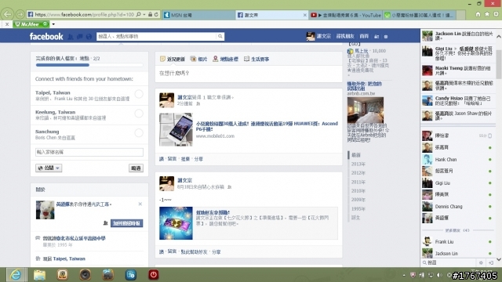The image size is (502, 282).
Task: Dismiss the workplace suggestion with X
Action: tap(140, 204)
